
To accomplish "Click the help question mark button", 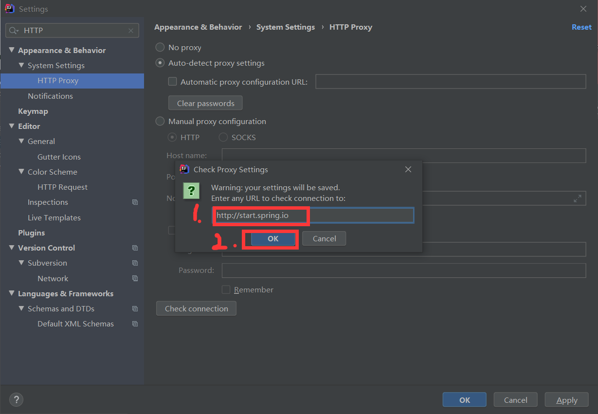I will pos(16,400).
